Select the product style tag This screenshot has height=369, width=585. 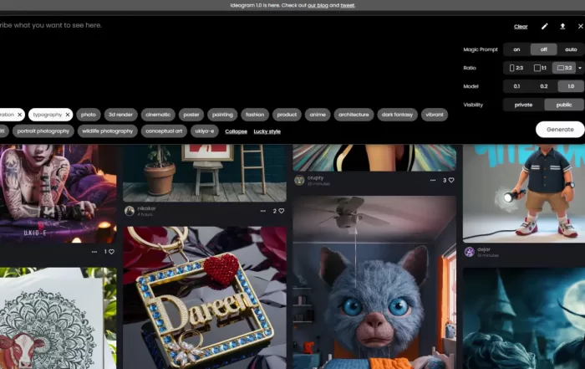(287, 115)
